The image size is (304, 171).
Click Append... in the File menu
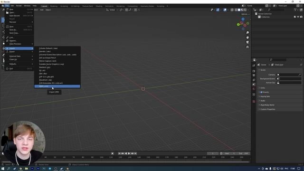pyautogui.click(x=19, y=41)
